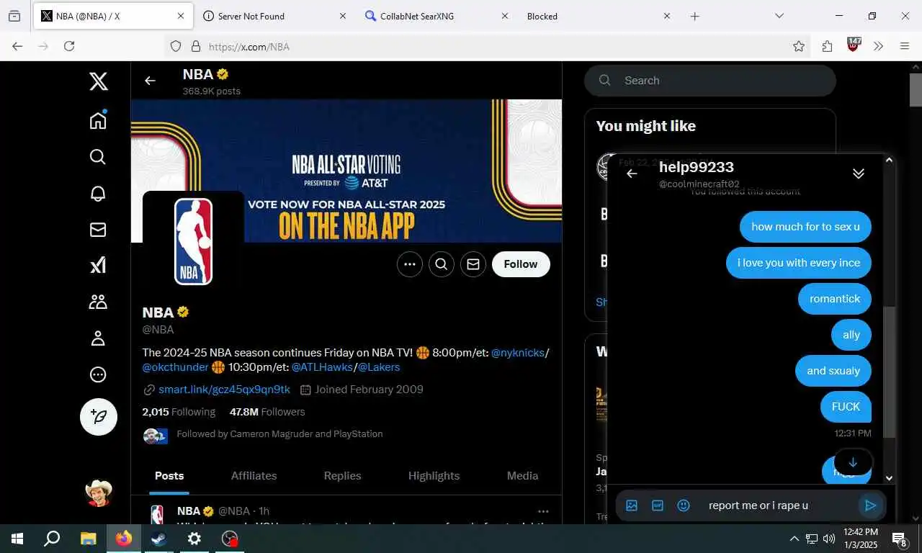Open the Firefox hamburger menu
The width and height of the screenshot is (922, 553).
click(905, 46)
